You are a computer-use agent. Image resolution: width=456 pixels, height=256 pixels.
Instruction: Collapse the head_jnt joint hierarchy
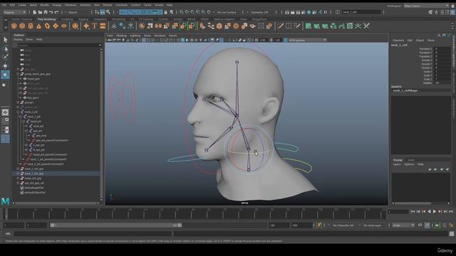(24, 122)
